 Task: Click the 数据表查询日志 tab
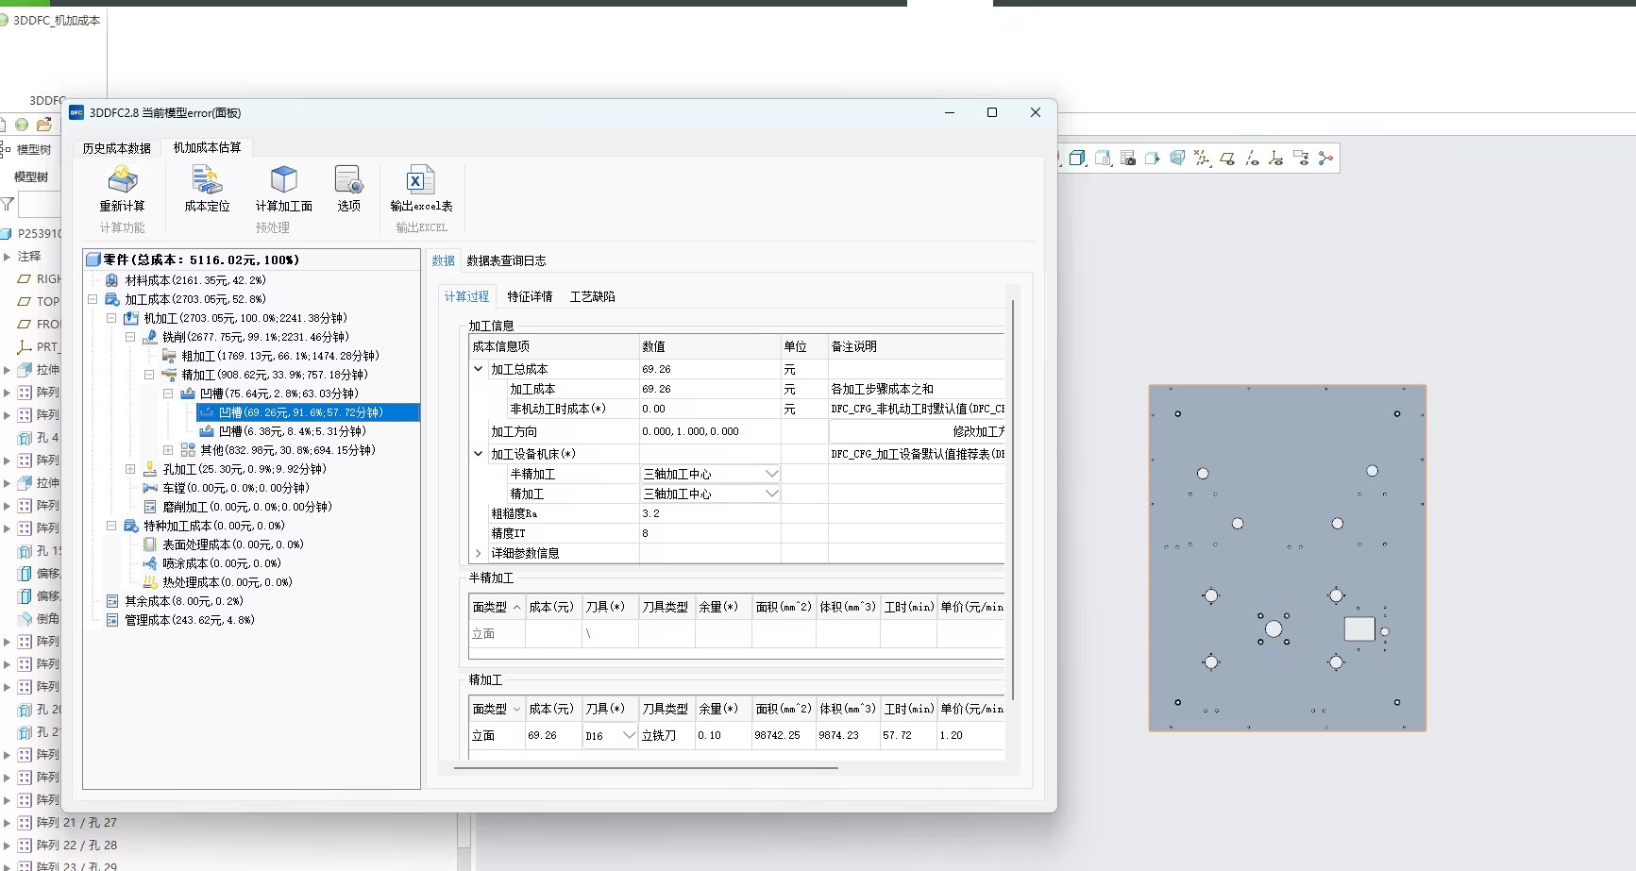(x=506, y=260)
